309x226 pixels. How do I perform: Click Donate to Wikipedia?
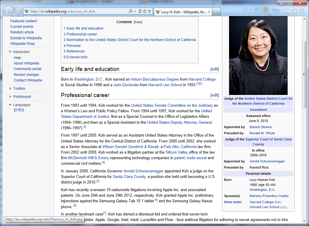tap(26, 38)
